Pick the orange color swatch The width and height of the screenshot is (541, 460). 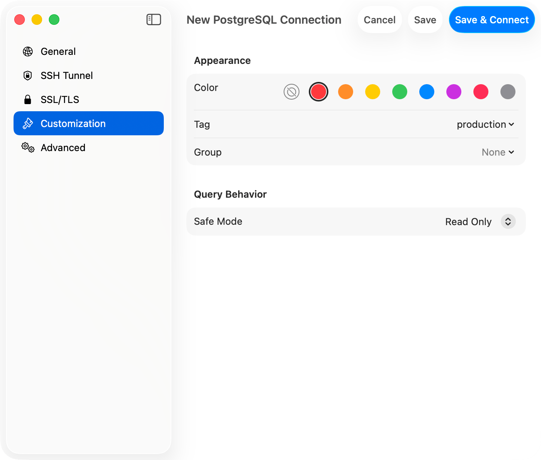(346, 92)
